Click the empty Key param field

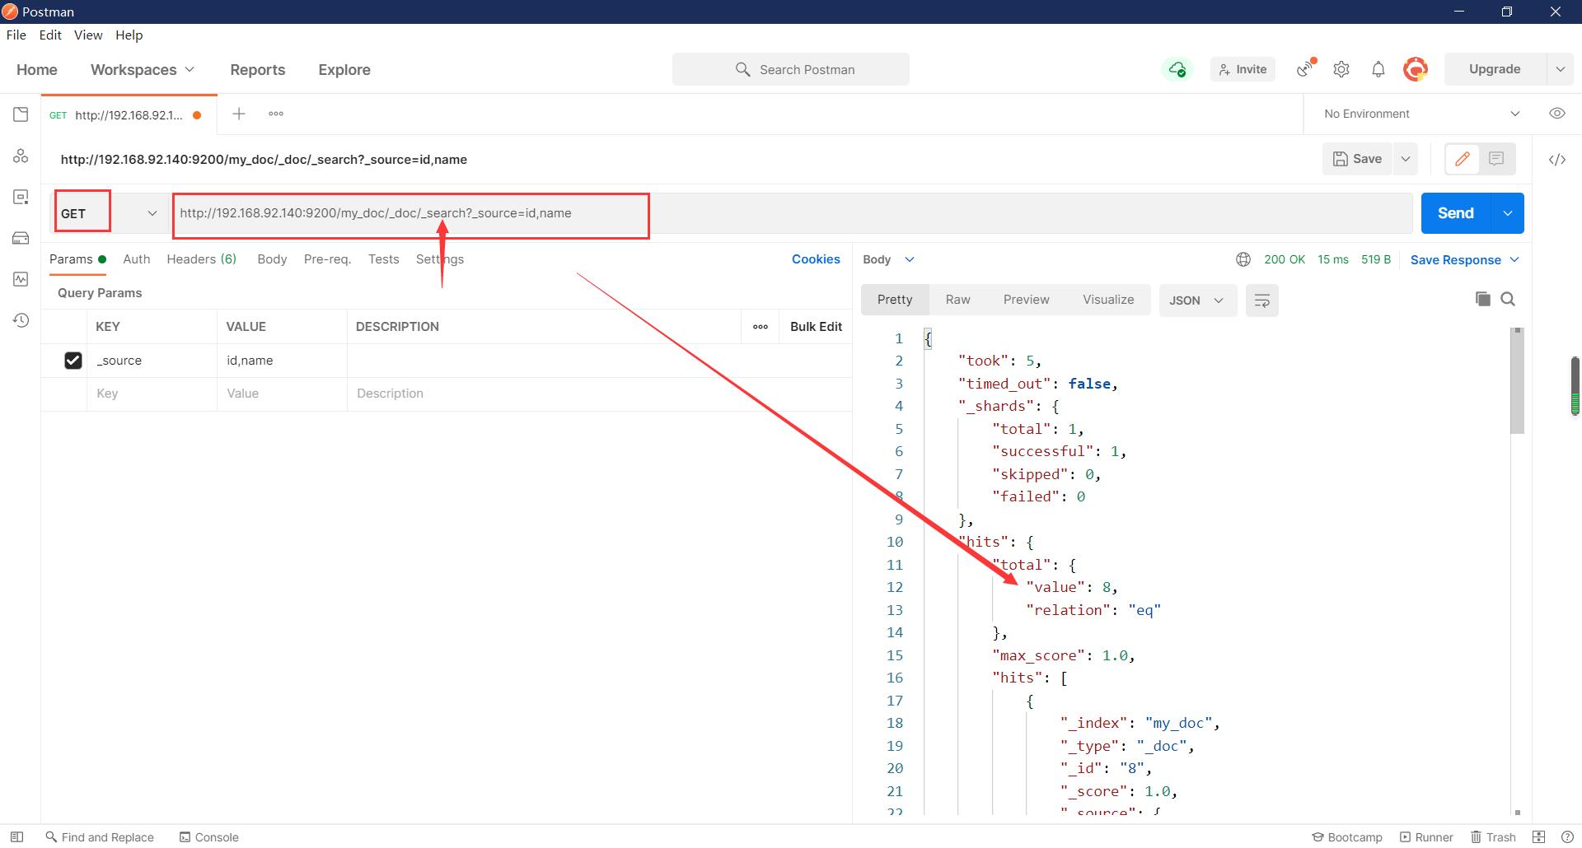[152, 394]
